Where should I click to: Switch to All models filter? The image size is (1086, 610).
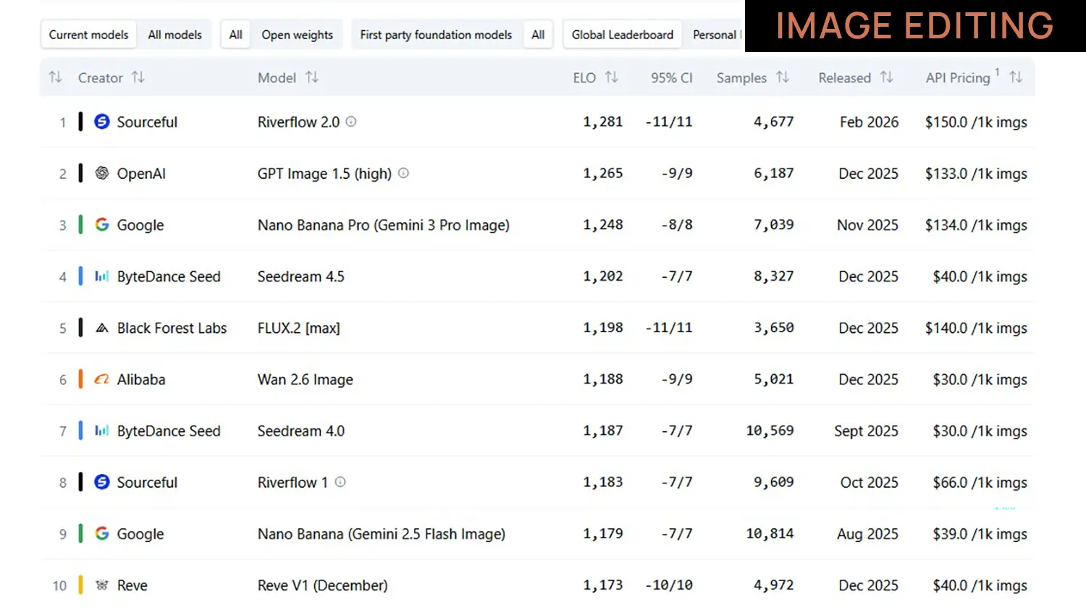174,35
